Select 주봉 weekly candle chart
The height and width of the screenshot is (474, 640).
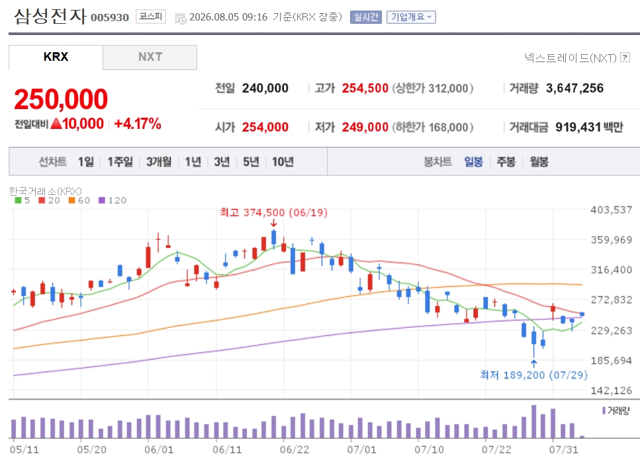point(506,162)
